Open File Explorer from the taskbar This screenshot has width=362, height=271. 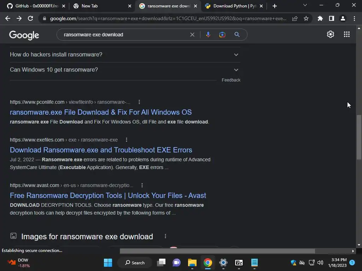192,263
